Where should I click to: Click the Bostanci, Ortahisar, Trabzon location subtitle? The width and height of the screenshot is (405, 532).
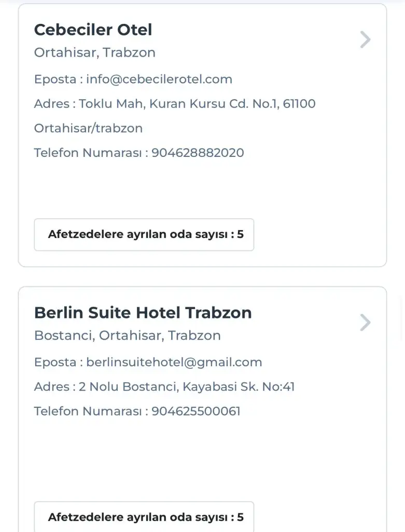point(127,336)
